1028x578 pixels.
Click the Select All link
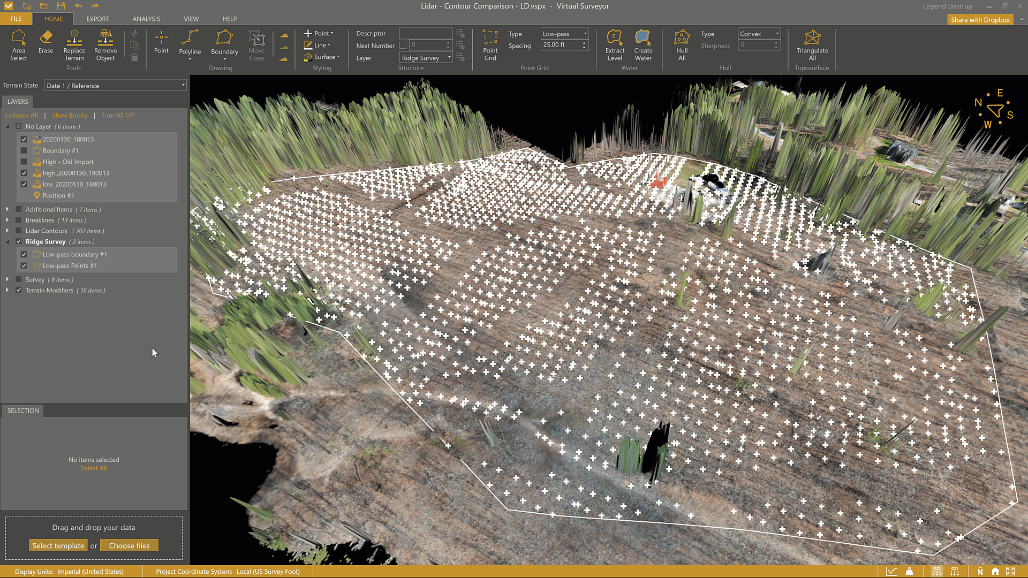(x=94, y=469)
